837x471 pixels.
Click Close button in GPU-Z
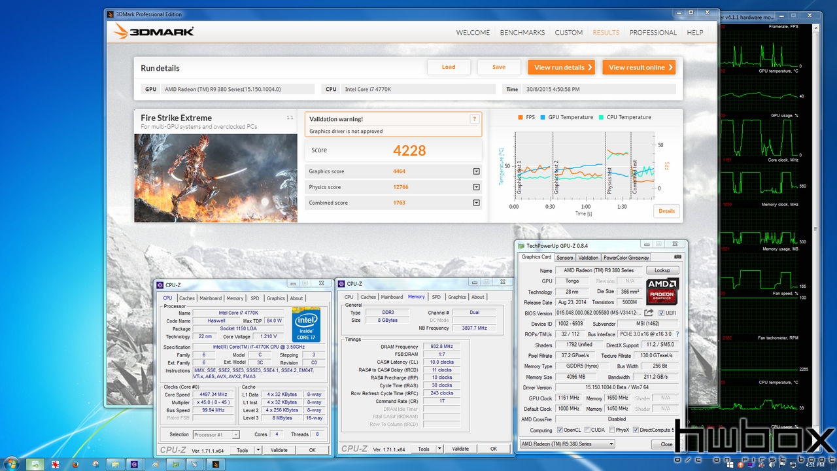tap(666, 444)
